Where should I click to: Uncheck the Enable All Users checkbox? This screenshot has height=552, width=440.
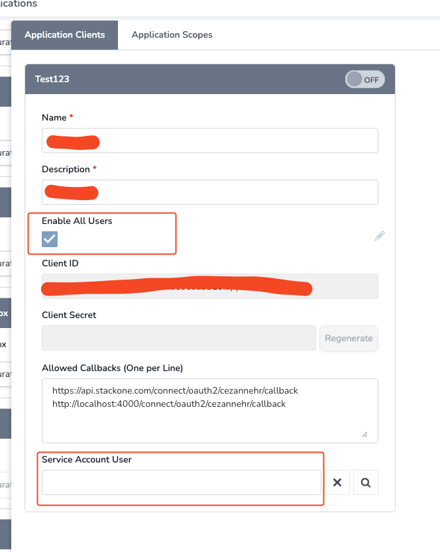click(x=49, y=239)
